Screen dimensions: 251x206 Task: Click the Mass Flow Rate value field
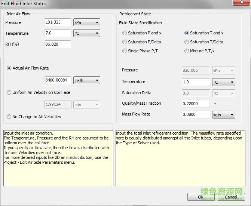[196, 115]
